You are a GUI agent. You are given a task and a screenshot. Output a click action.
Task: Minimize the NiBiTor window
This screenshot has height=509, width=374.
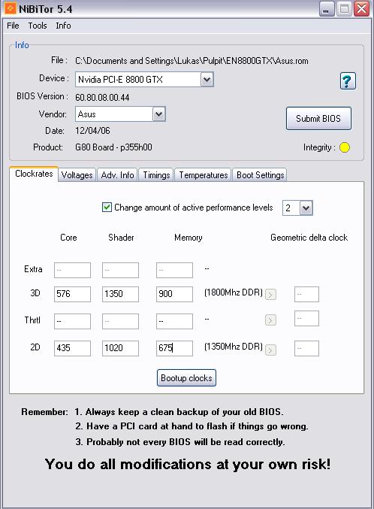[327, 9]
